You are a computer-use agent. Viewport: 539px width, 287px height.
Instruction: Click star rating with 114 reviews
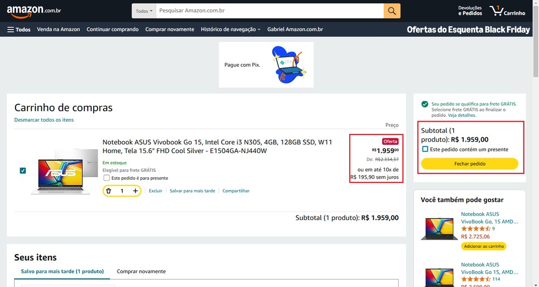pyautogui.click(x=476, y=279)
